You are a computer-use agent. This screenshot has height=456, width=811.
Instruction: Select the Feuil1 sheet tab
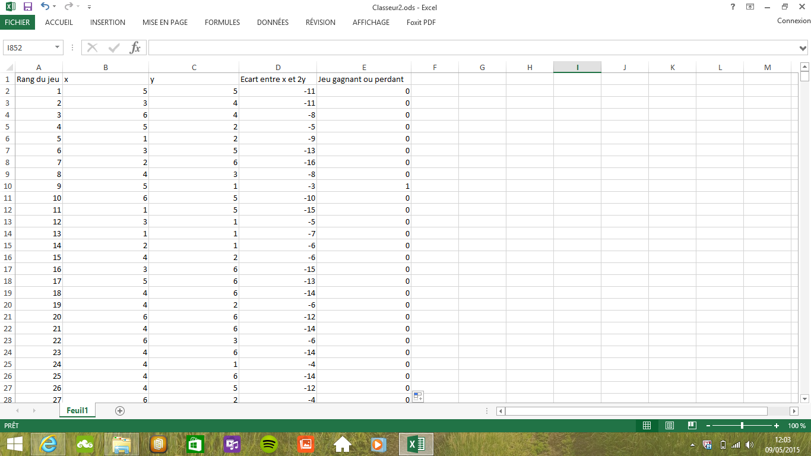[77, 411]
